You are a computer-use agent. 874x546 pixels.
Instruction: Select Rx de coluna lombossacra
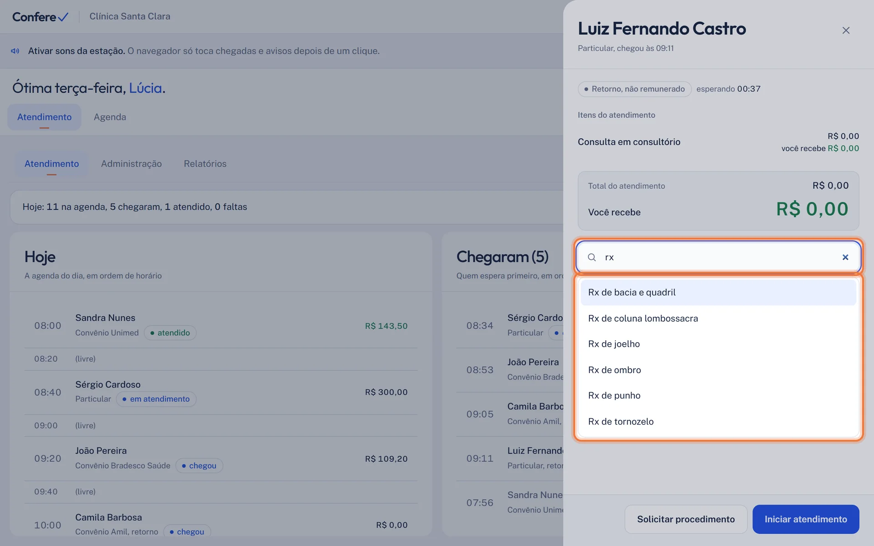[718, 318]
